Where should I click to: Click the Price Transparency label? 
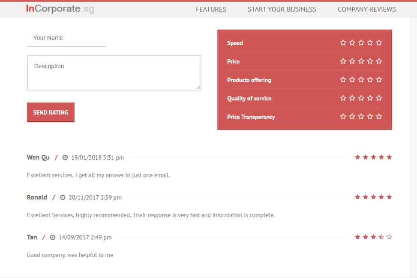[251, 117]
